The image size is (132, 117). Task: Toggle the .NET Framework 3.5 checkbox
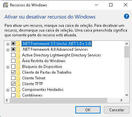click(x=13, y=44)
